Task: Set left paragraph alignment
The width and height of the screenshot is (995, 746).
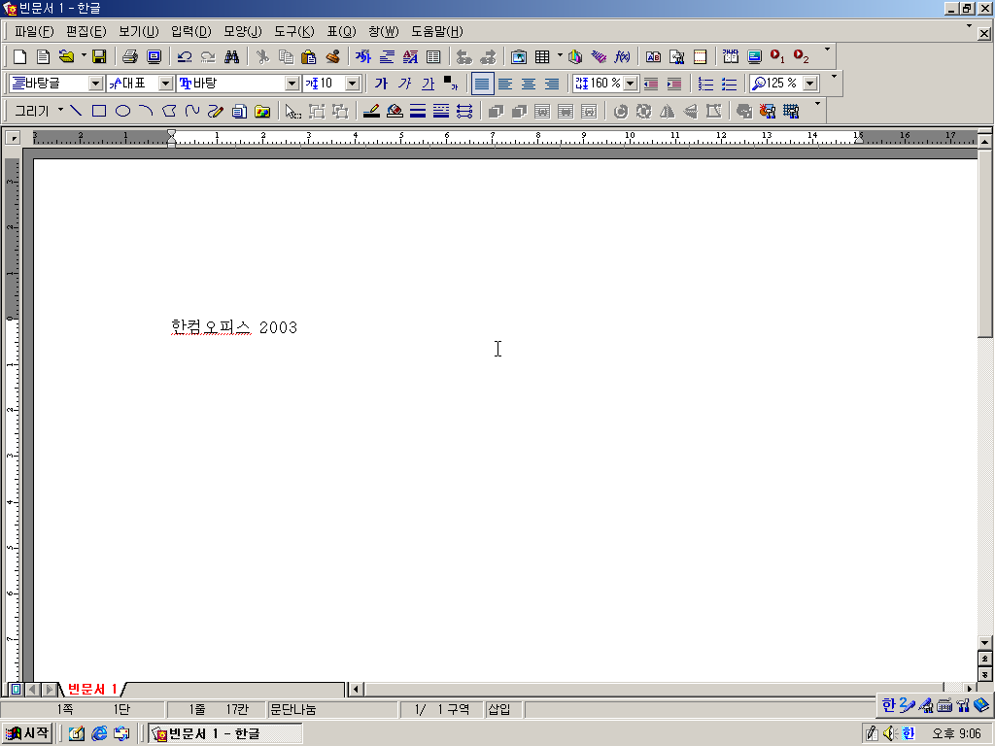Action: [505, 84]
